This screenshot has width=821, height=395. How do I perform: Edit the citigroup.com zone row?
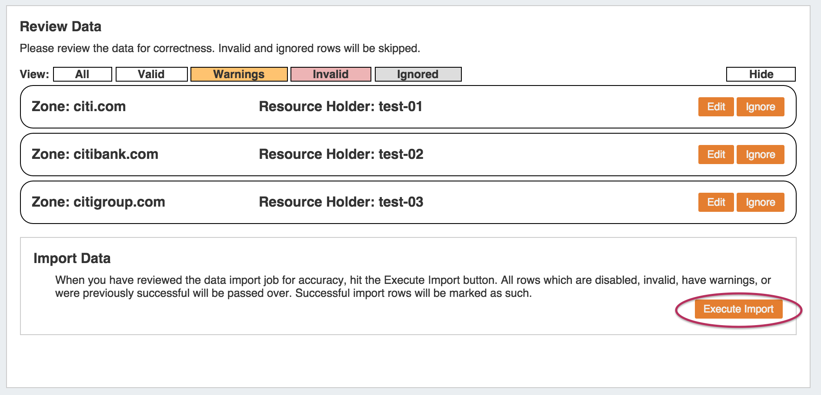[x=716, y=202]
